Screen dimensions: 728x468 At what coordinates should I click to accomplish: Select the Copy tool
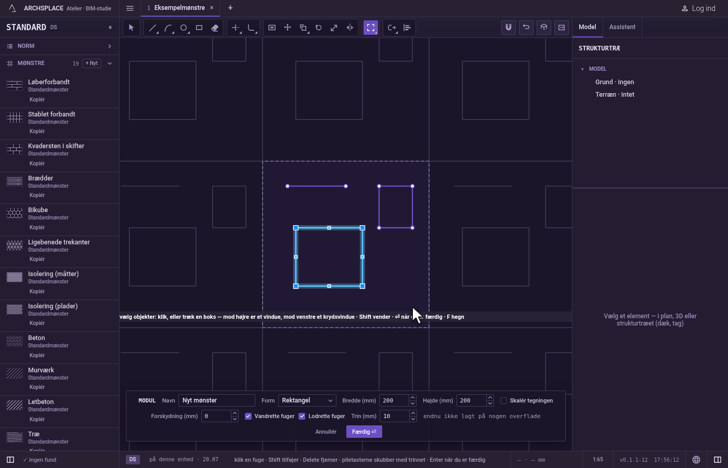303,28
